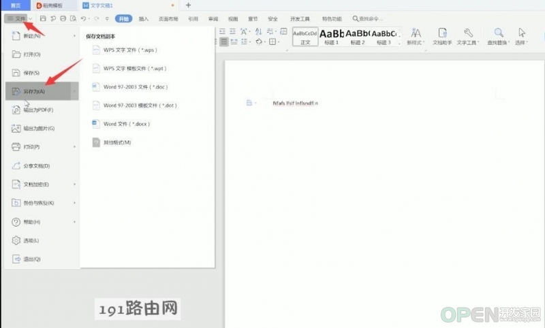Save as WPS 文字 模板文件 (*.wpt)
The image size is (545, 328).
point(129,68)
